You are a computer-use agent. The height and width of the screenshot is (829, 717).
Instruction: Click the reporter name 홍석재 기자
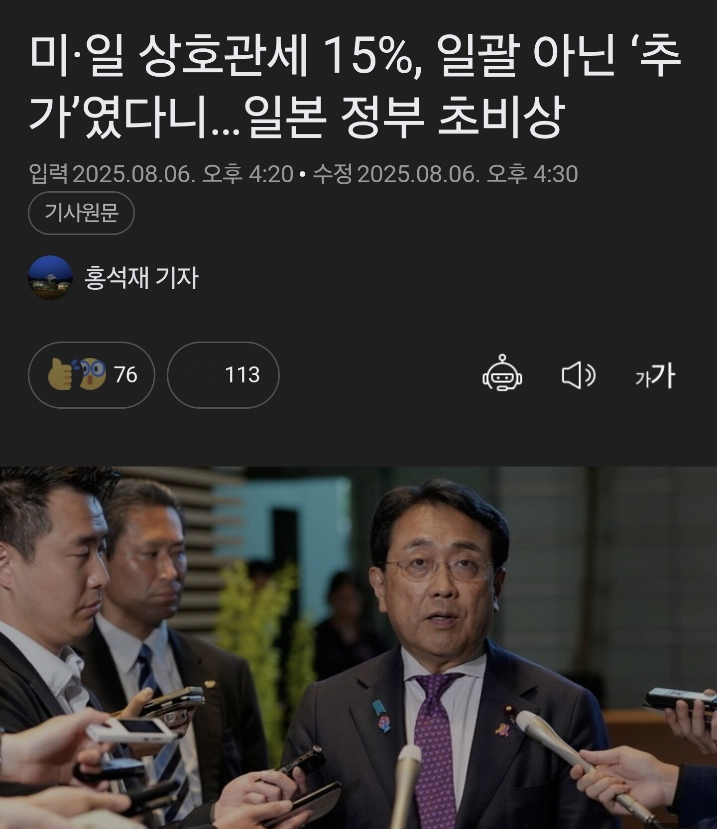(142, 277)
